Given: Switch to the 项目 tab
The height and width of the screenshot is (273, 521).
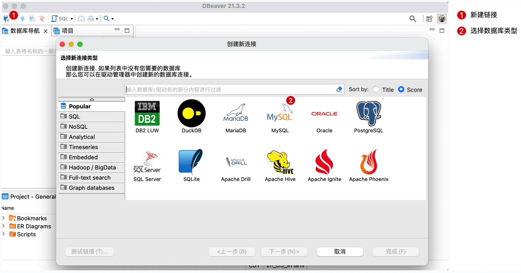Looking at the screenshot, I should pyautogui.click(x=63, y=31).
